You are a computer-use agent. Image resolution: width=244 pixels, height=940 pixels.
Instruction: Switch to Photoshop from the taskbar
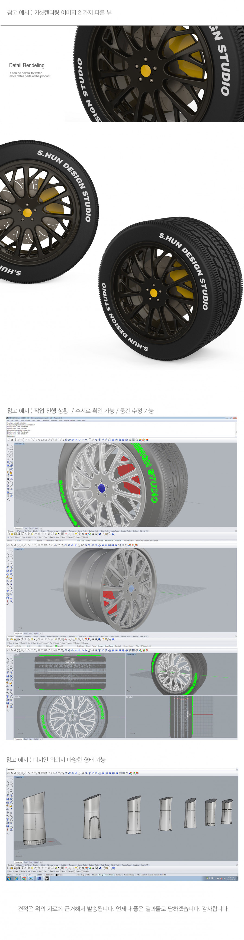point(39,879)
